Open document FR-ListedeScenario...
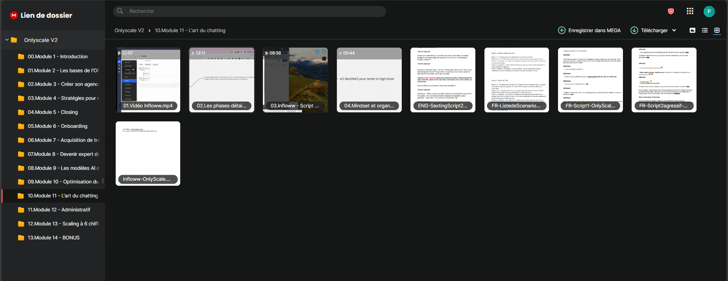728x281 pixels. tap(517, 80)
